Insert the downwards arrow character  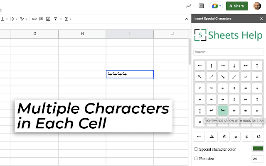[x=234, y=66]
